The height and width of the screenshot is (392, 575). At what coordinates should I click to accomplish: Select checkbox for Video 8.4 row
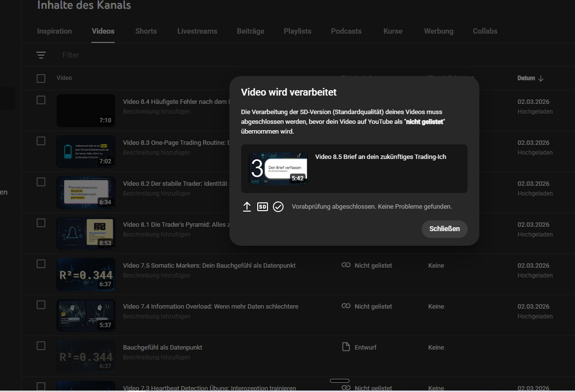[x=41, y=100]
